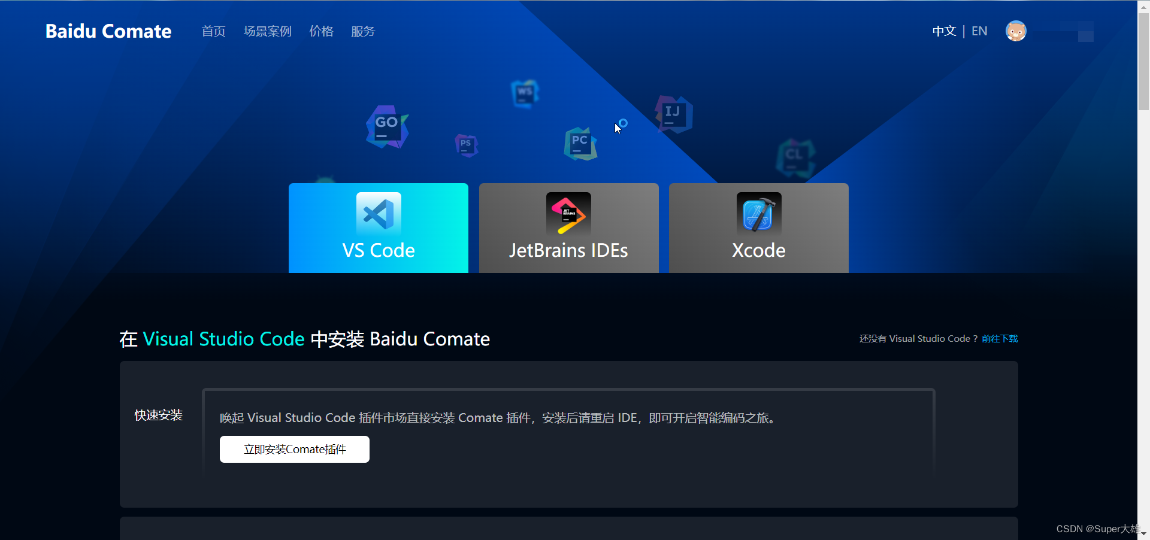Select the Xcode tab

tap(759, 228)
